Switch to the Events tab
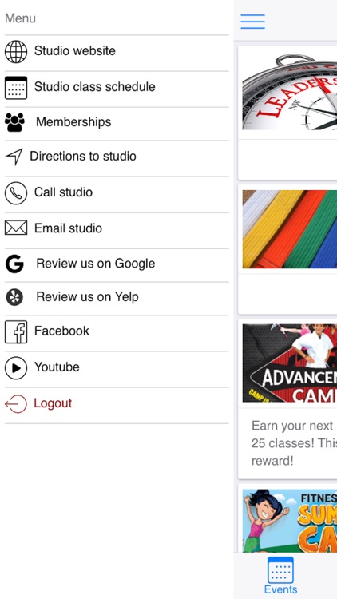Screen dimensions: 337x599 (281, 576)
